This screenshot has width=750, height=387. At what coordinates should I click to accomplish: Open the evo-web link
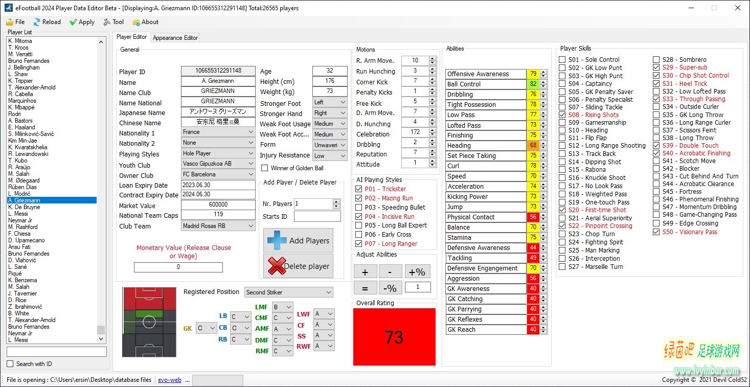170,380
